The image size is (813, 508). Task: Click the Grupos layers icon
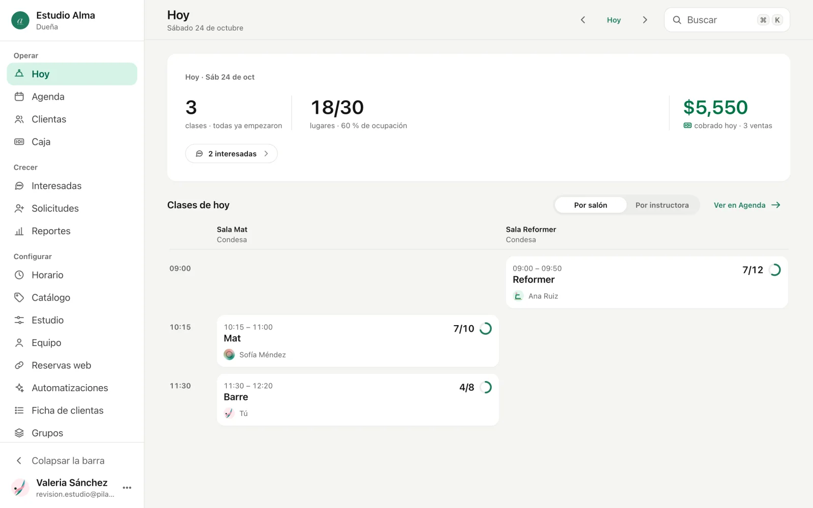[19, 433]
